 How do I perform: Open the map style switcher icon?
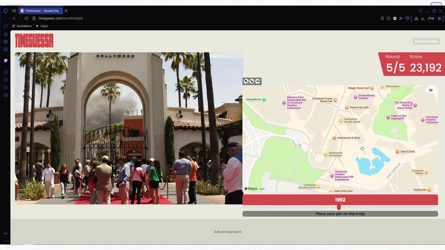[x=431, y=90]
